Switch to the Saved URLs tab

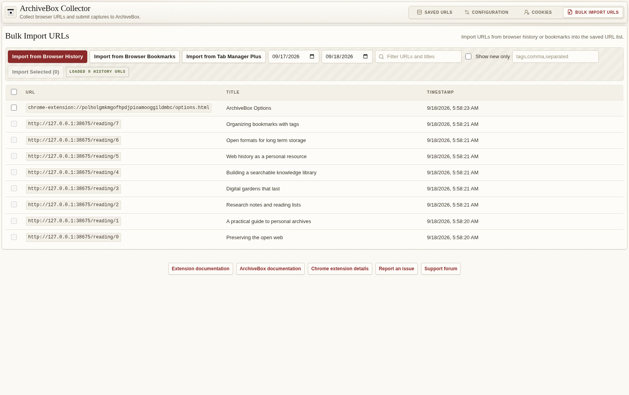[434, 12]
